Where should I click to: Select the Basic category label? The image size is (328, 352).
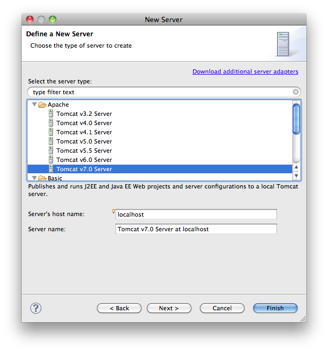click(x=55, y=178)
